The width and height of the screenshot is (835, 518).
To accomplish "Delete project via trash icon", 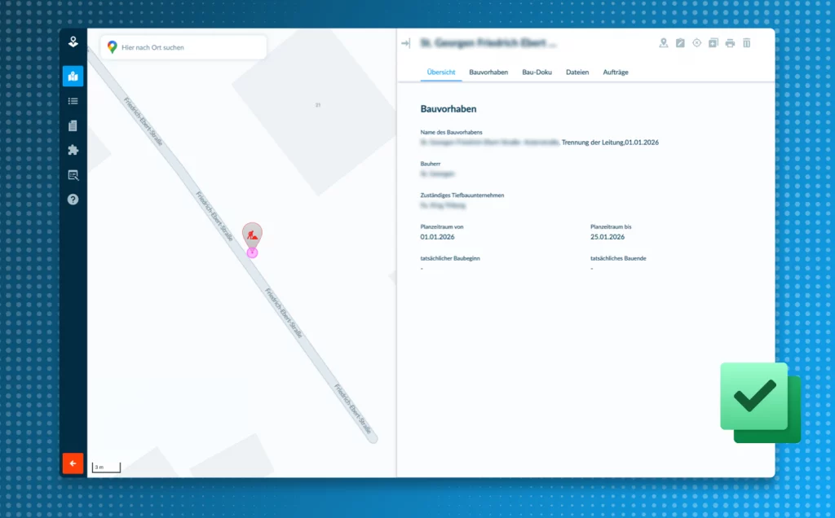I will point(746,43).
